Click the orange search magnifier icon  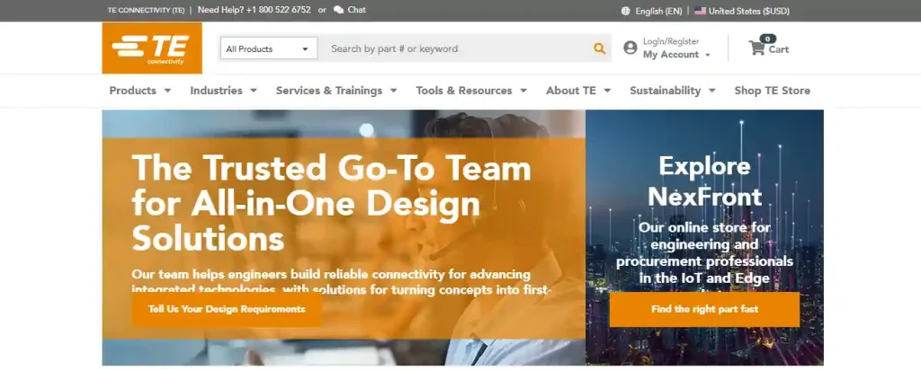pyautogui.click(x=600, y=48)
